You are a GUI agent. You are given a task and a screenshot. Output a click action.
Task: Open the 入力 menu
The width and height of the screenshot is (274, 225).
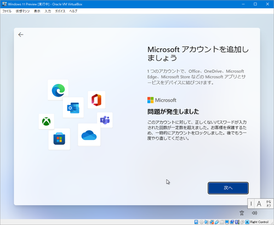tap(48, 11)
